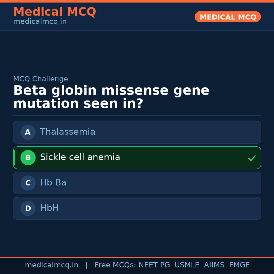Viewport: 274px width, 274px height.
Task: Select the HbH answer text
Action: [x=49, y=208]
